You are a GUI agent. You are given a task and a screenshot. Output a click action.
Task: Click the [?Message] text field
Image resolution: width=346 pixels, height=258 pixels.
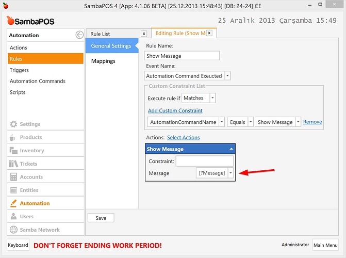[212, 173]
